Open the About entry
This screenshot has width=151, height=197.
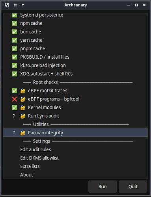(26, 175)
